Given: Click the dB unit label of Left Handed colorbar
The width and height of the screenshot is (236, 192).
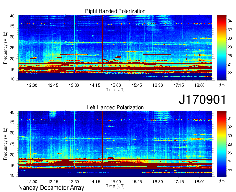Looking at the screenshot, I should pyautogui.click(x=221, y=181).
